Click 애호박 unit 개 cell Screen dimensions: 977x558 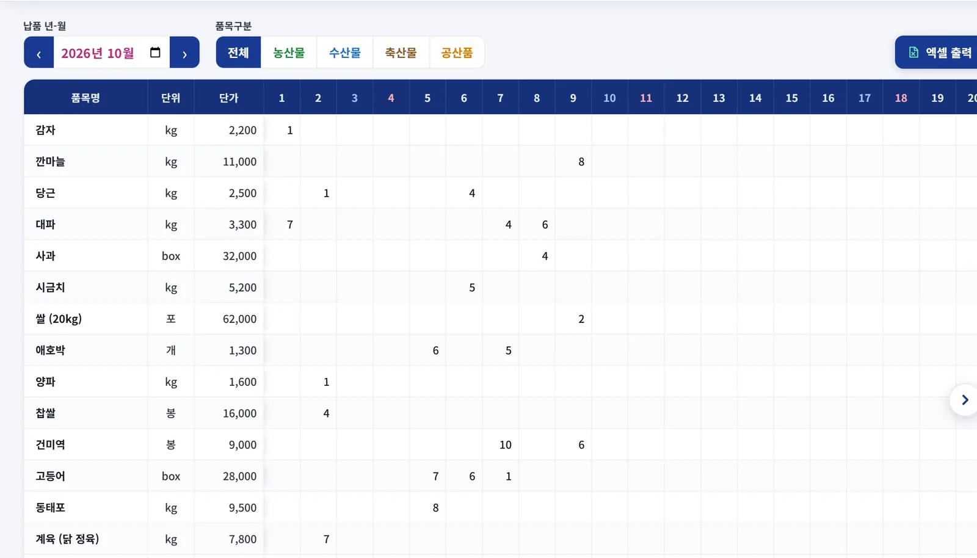pos(171,350)
